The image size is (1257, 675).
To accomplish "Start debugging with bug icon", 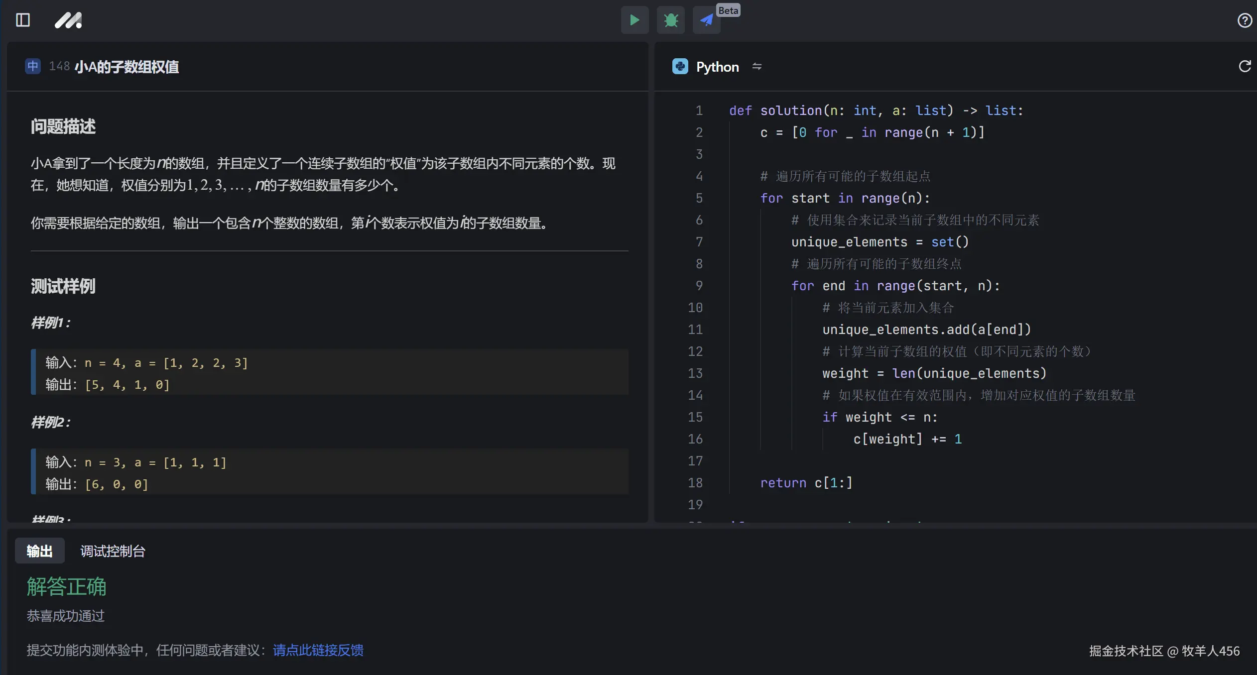I will click(x=670, y=20).
